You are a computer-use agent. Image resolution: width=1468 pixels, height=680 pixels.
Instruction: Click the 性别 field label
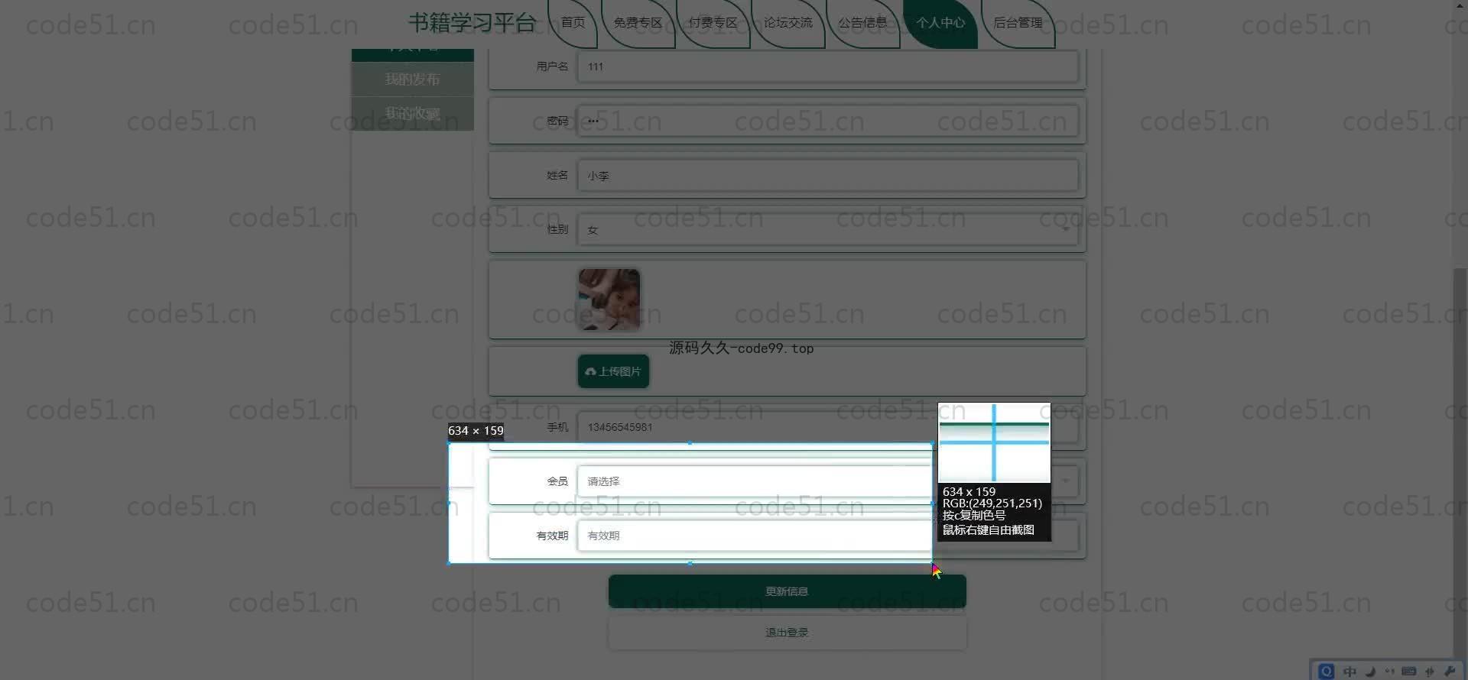pos(557,229)
